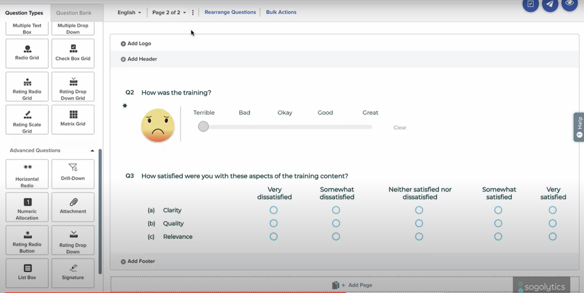Add a Rating Drop Down question
Viewport: 584px width, 293px height.
point(73,240)
